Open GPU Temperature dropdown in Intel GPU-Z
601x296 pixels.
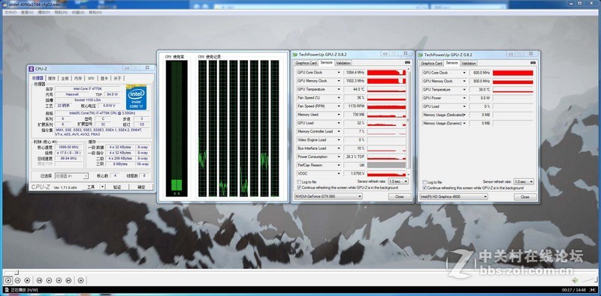point(464,89)
